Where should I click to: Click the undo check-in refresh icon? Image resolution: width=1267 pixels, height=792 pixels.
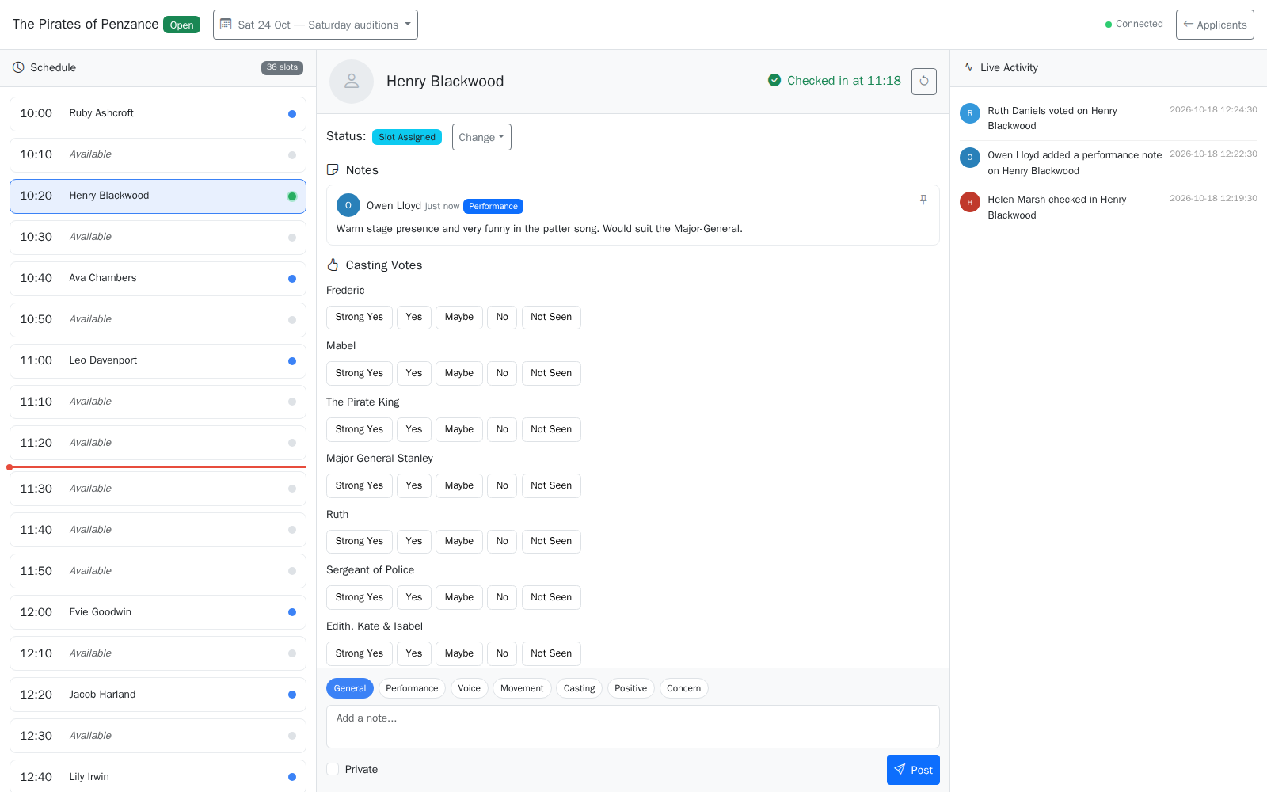[x=924, y=81]
